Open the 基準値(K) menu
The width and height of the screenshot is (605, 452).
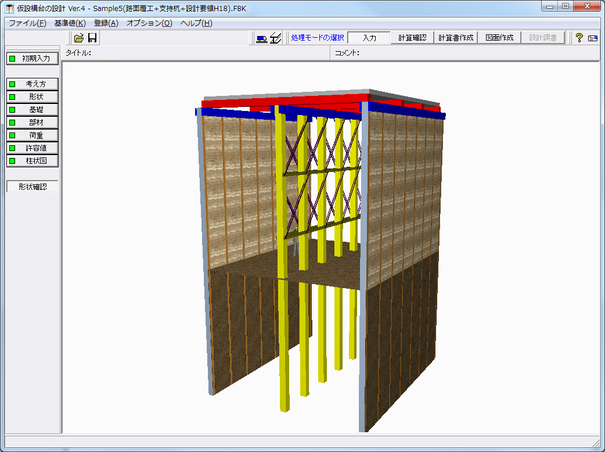pos(70,23)
